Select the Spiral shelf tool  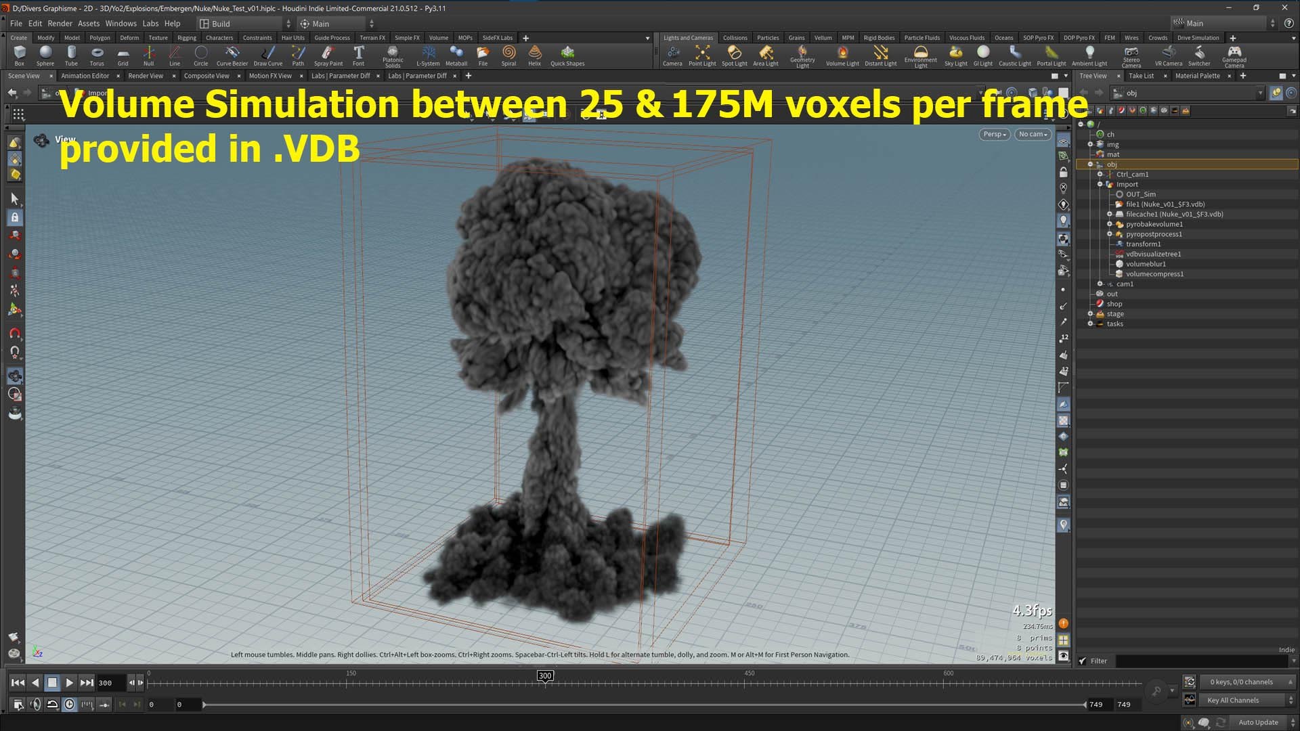(x=508, y=56)
